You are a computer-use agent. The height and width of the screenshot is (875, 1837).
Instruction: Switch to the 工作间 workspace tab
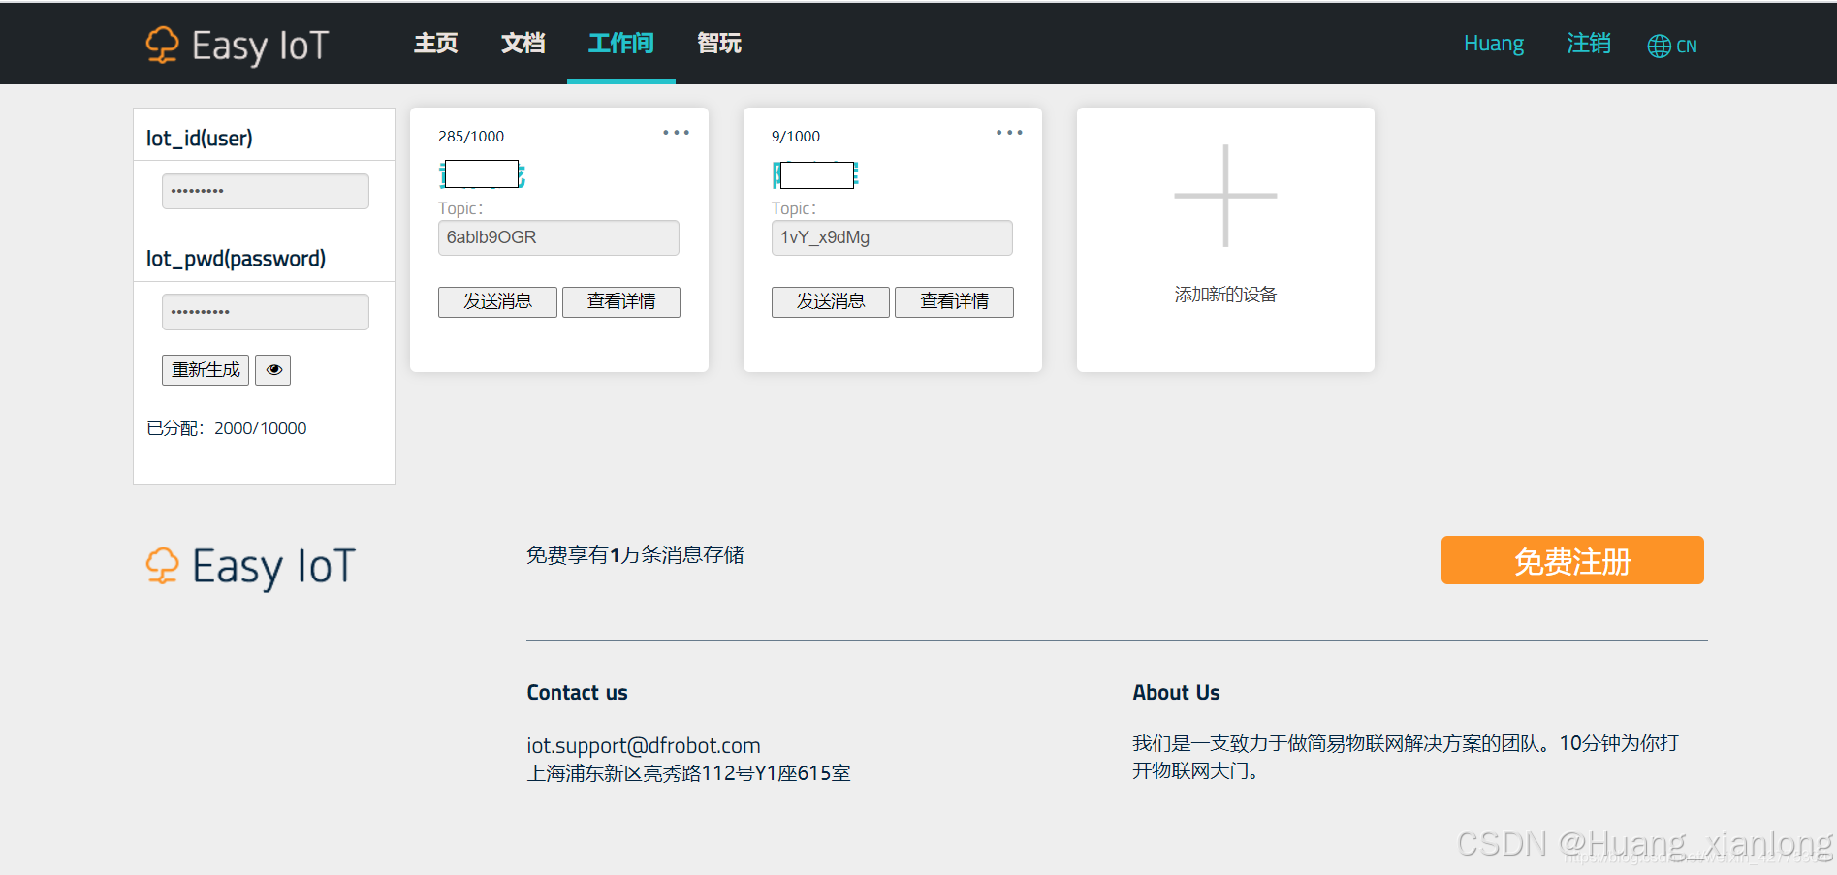click(x=620, y=43)
